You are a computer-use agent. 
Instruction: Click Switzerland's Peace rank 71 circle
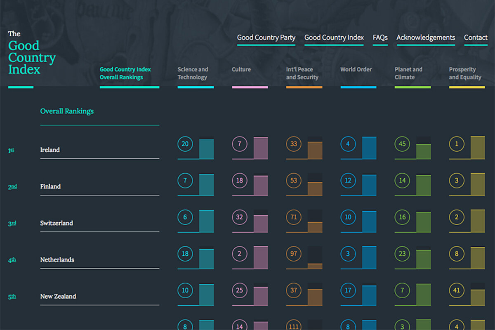[294, 217]
